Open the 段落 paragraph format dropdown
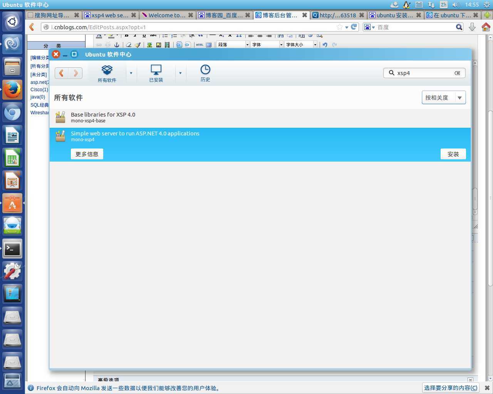This screenshot has height=394, width=493. [233, 45]
